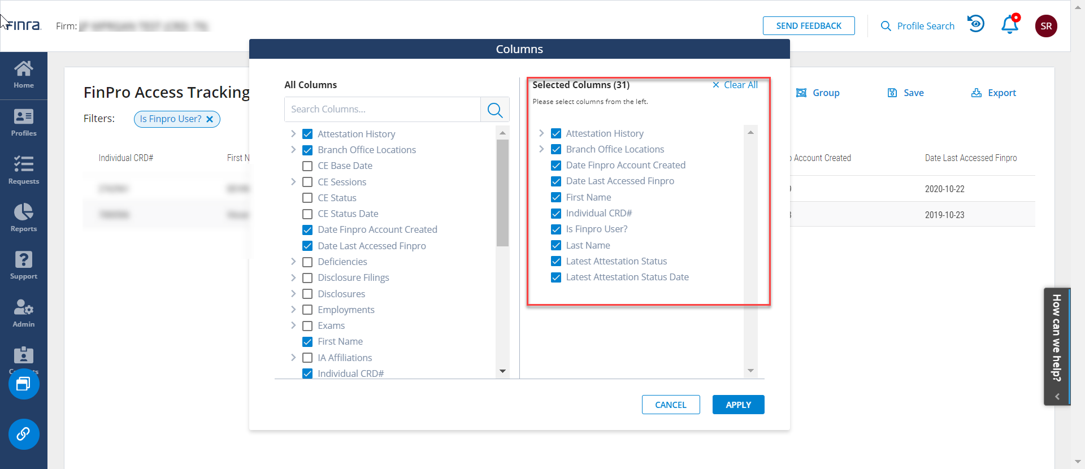Expand Deficiencies in All Columns
This screenshot has width=1085, height=469.
pos(293,262)
